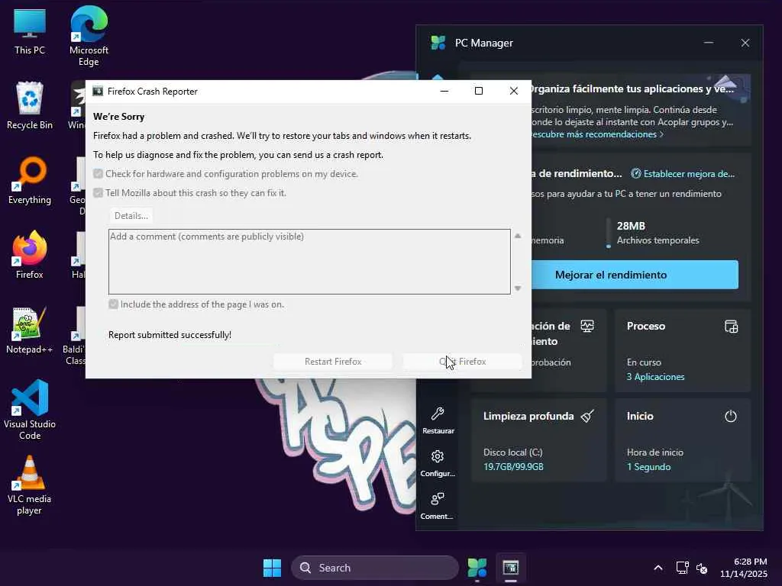Click the crash report comment text box
This screenshot has width=782, height=586.
coord(309,262)
